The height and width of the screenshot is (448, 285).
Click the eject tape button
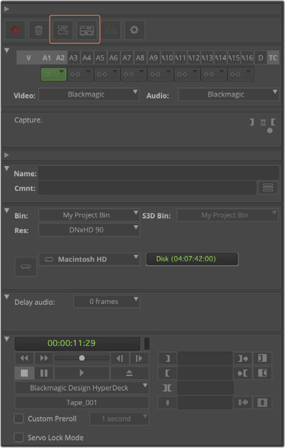coord(129,373)
